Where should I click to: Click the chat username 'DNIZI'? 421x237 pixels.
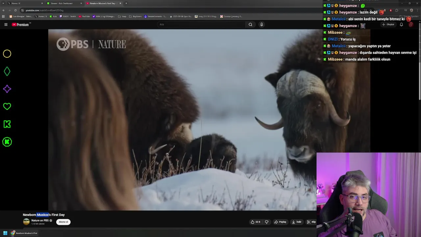pyautogui.click(x=333, y=39)
